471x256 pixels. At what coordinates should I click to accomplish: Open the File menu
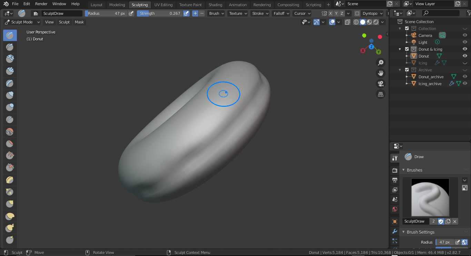point(15,4)
